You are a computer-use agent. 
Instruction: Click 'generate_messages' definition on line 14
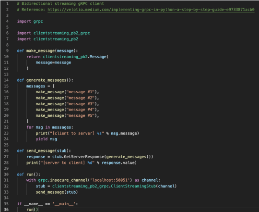[x=46, y=80]
